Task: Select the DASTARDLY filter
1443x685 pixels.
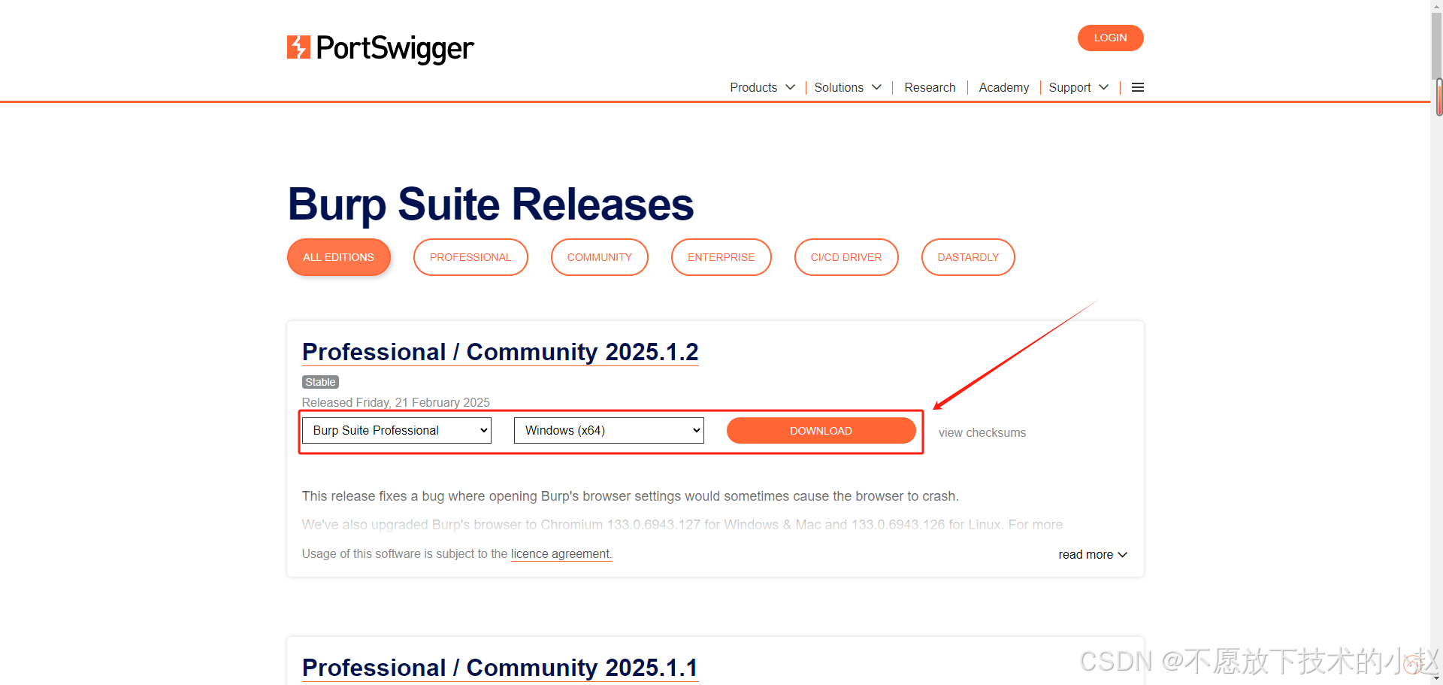Action: [x=968, y=257]
